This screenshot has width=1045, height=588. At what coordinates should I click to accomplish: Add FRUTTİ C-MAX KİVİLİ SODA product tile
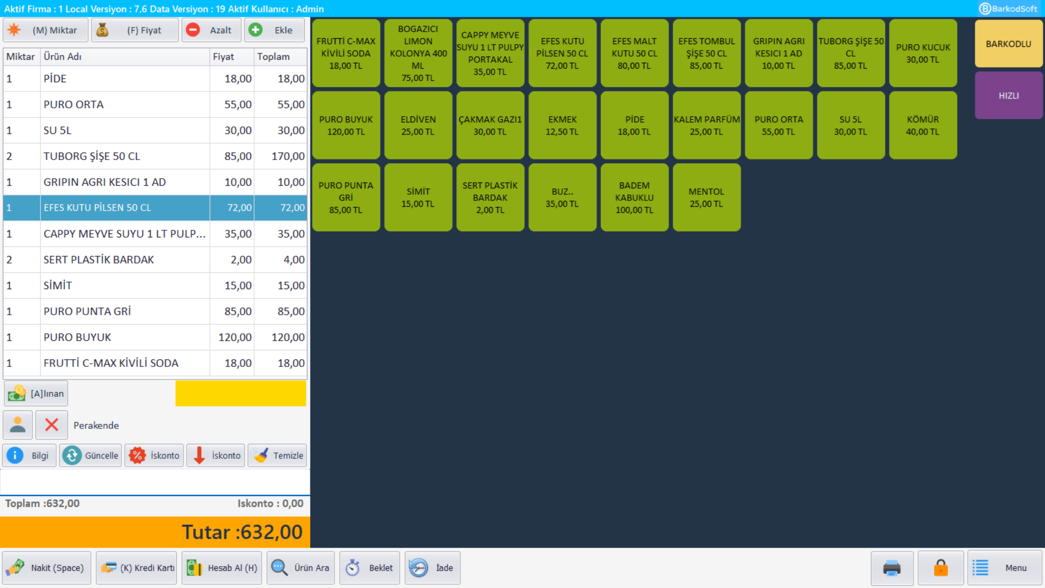(346, 53)
